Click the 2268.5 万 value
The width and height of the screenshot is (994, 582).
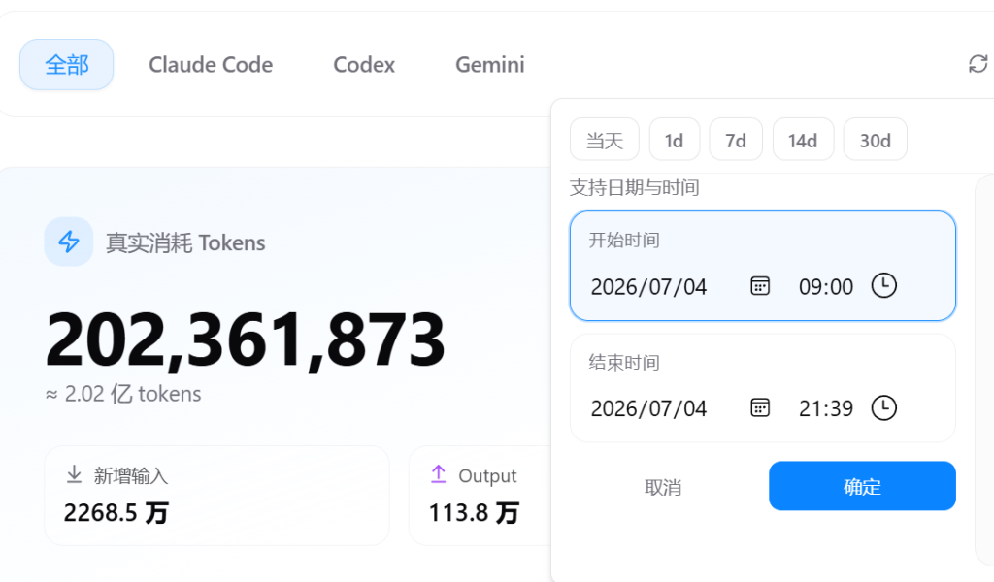click(116, 512)
